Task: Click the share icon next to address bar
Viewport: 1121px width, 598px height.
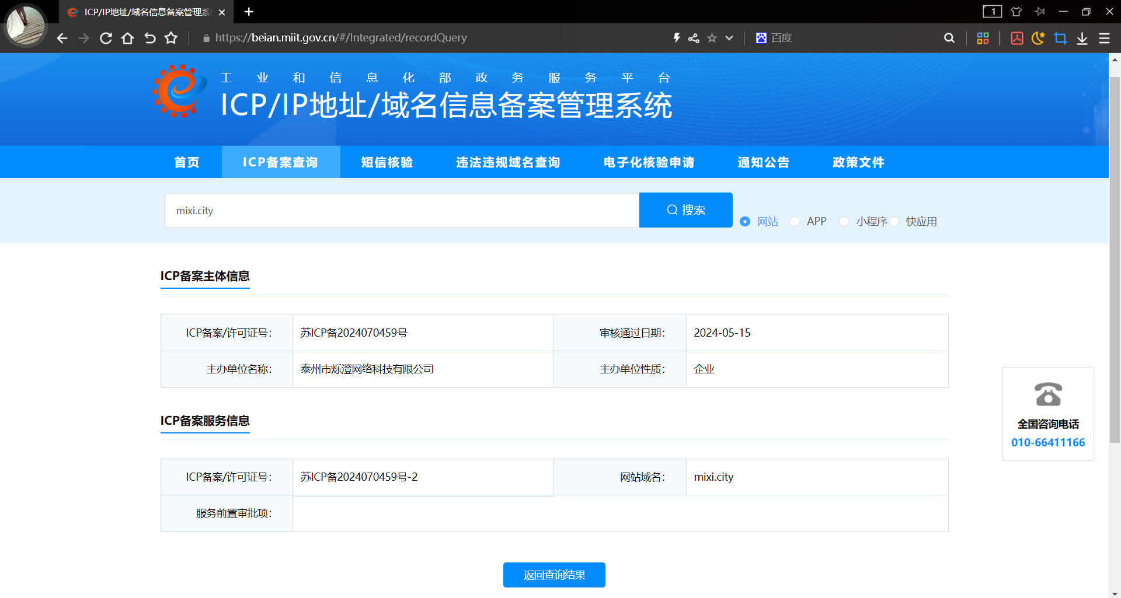Action: point(694,37)
